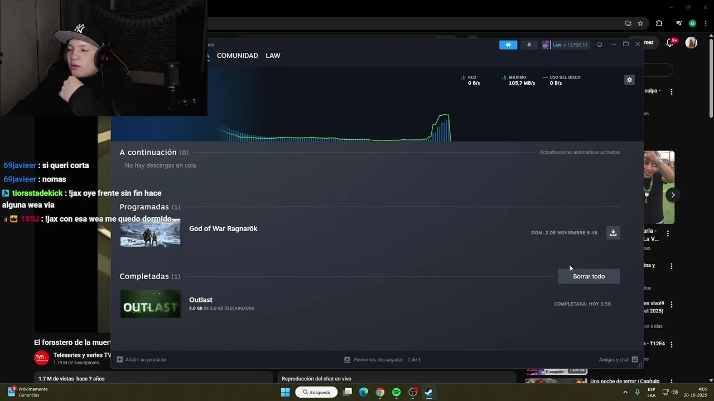Open Chrome media controls icon

tap(678, 23)
